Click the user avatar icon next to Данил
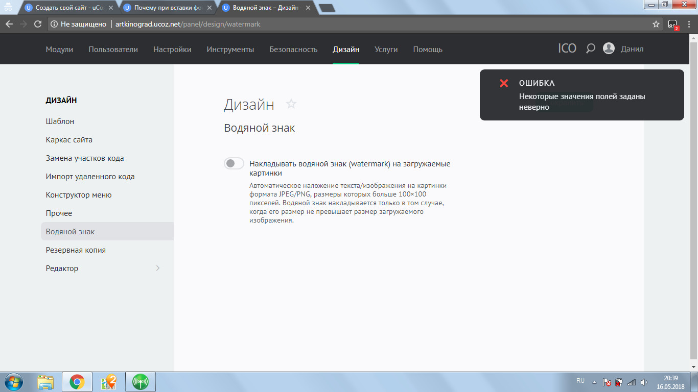The image size is (698, 392). tap(609, 49)
